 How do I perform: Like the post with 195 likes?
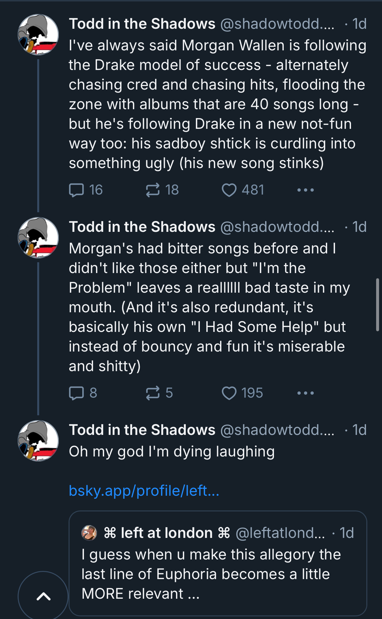242,393
